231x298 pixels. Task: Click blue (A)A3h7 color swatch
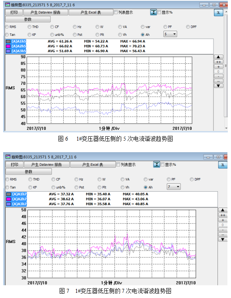click(8, 204)
